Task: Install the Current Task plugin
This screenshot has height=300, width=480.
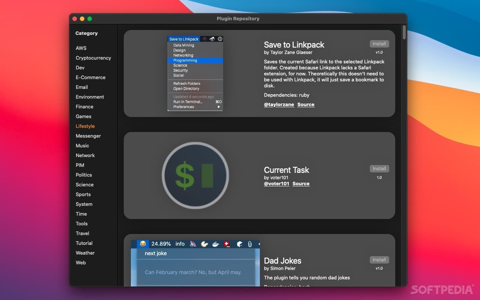Action: click(379, 169)
